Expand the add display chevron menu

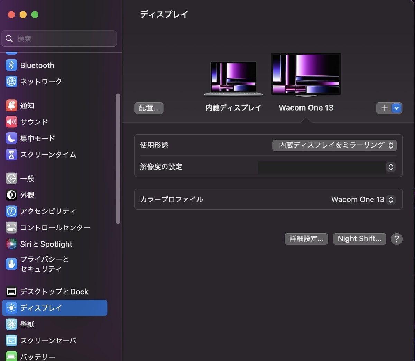coord(397,108)
